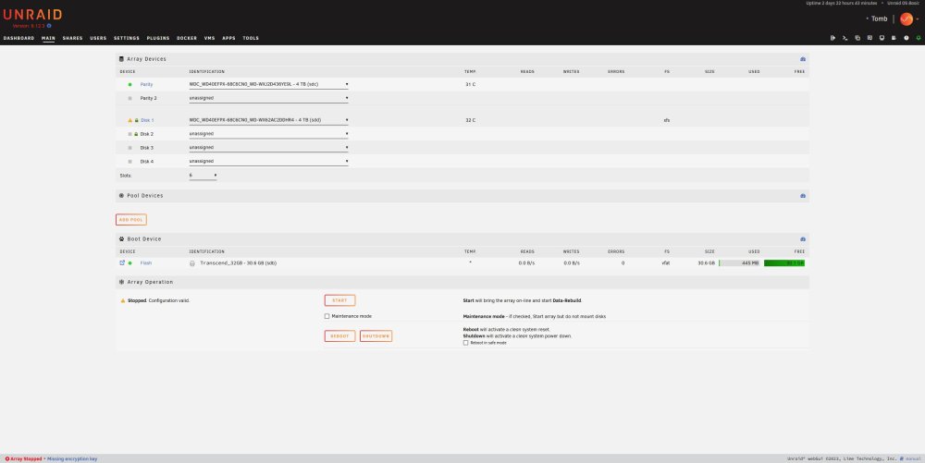Screen dimensions: 925x463
Task: Click the grey status square for Disk 4
Action: (129, 162)
